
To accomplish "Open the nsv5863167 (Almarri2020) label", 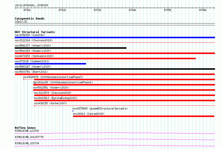I will pos(33,66).
